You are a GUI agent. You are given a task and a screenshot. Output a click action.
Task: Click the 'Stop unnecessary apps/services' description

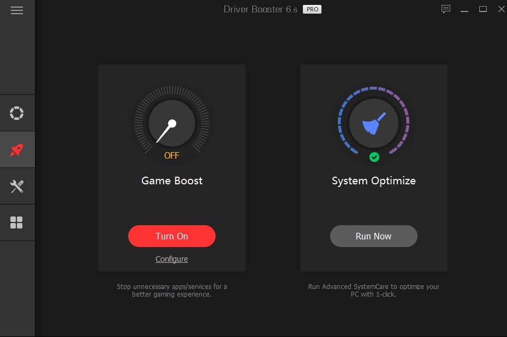tap(172, 291)
